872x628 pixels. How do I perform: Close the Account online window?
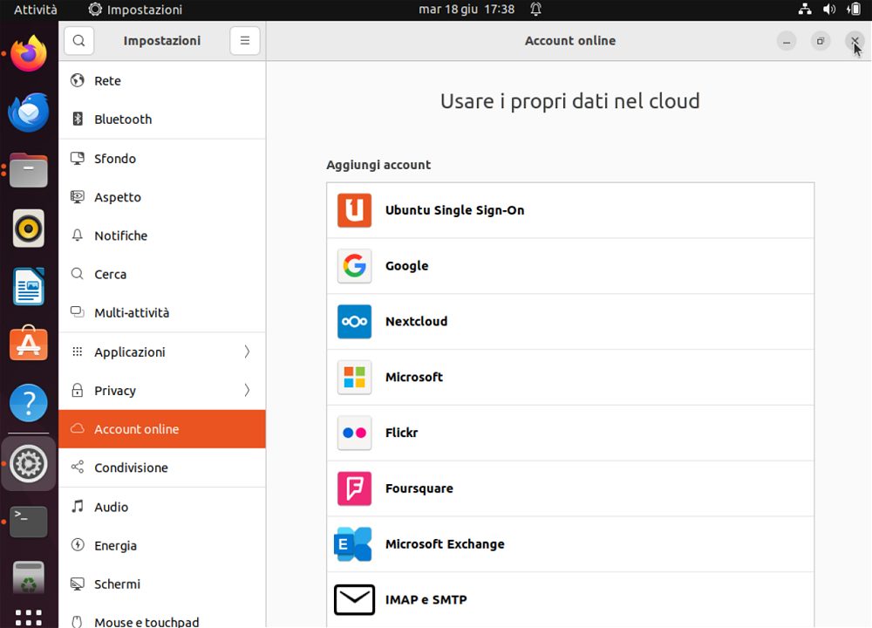[x=855, y=41]
